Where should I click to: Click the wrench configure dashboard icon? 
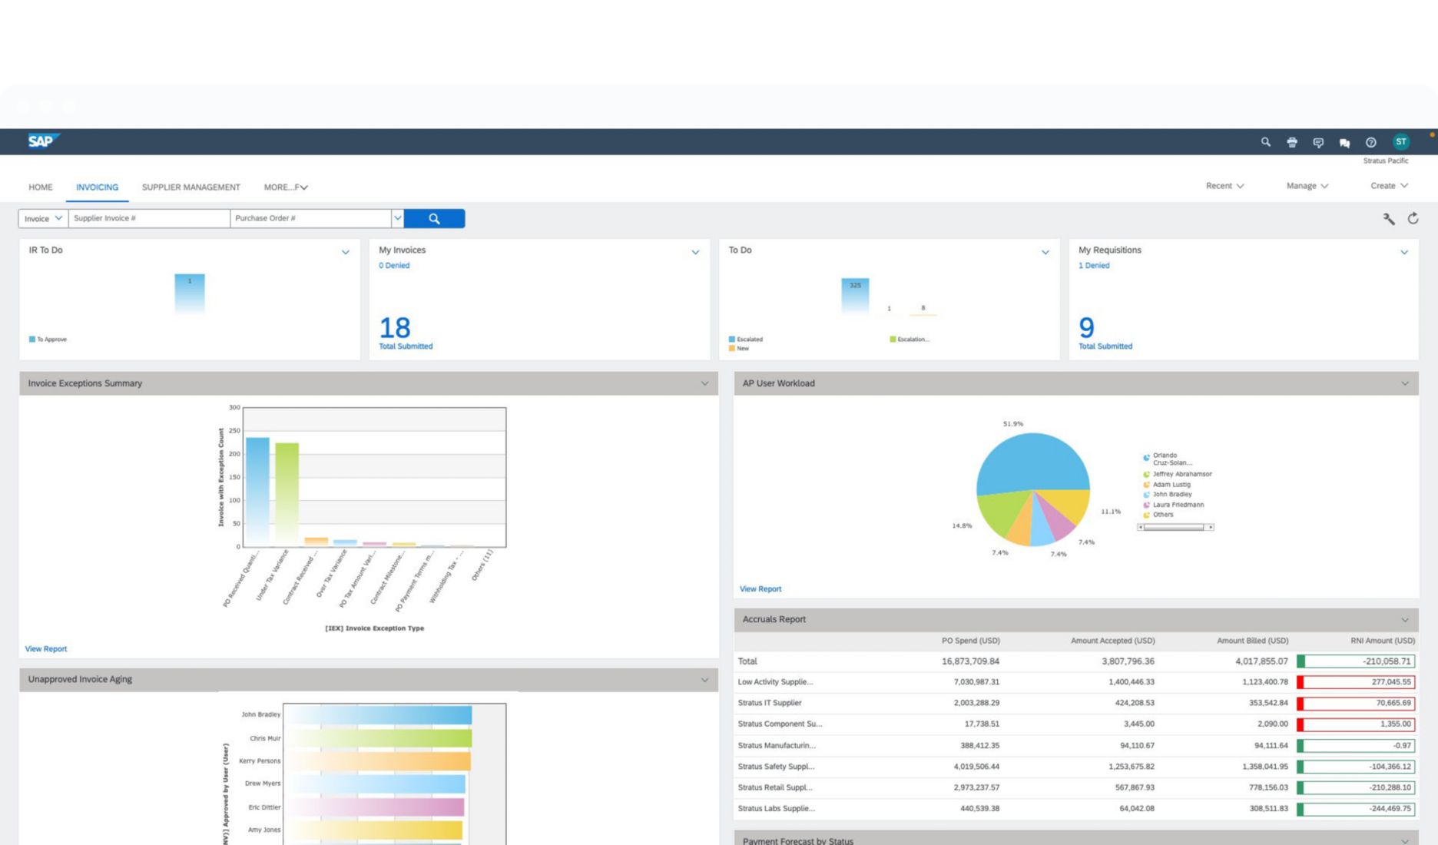[1388, 219]
